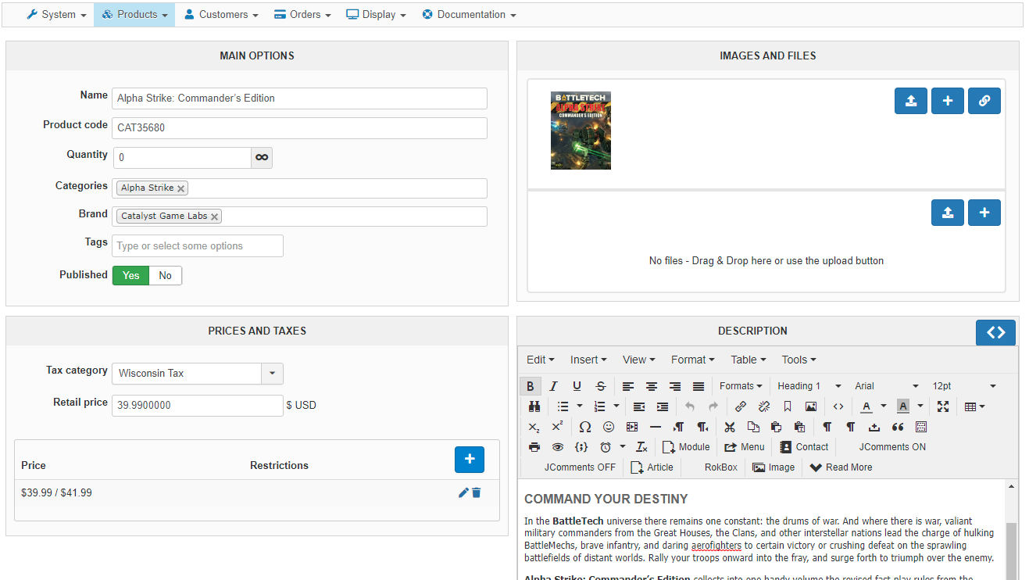
Task: Upload a file in the files area
Action: tap(948, 213)
